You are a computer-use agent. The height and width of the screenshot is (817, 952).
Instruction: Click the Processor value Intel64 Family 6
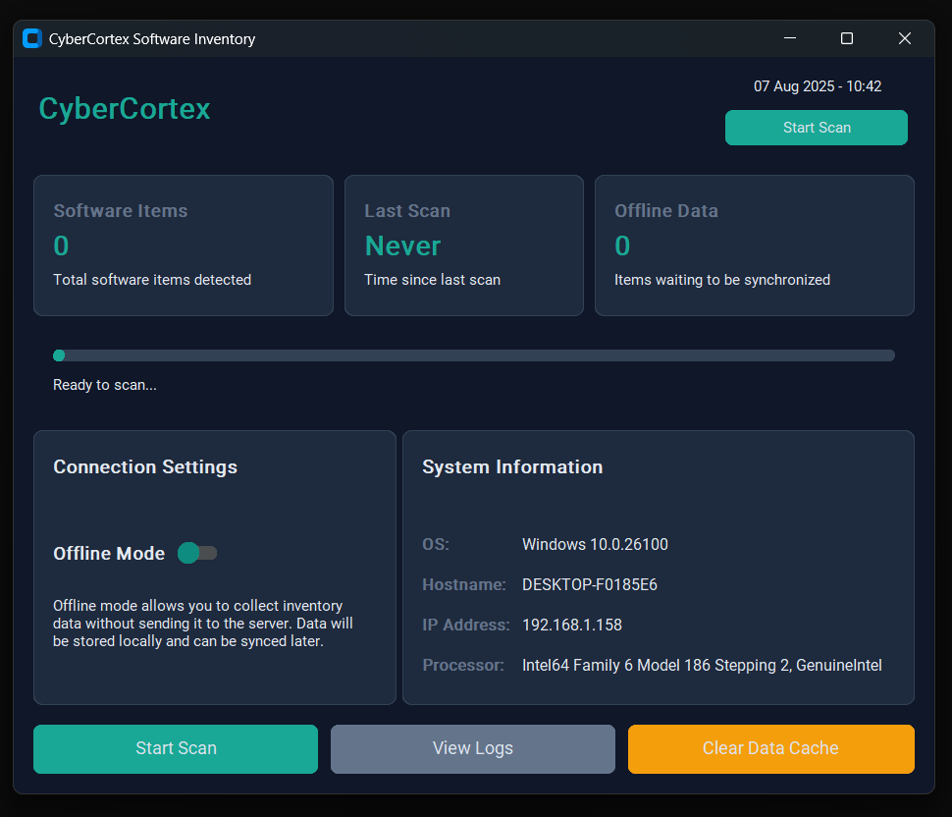tap(702, 665)
